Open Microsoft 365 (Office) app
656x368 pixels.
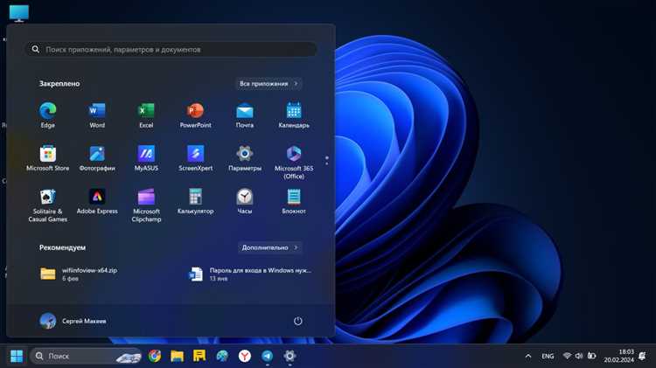point(294,163)
